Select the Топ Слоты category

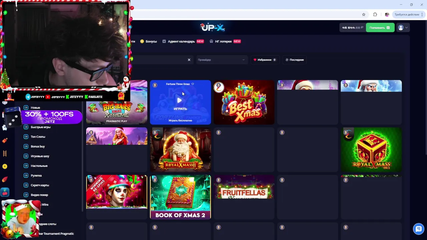coord(38,137)
